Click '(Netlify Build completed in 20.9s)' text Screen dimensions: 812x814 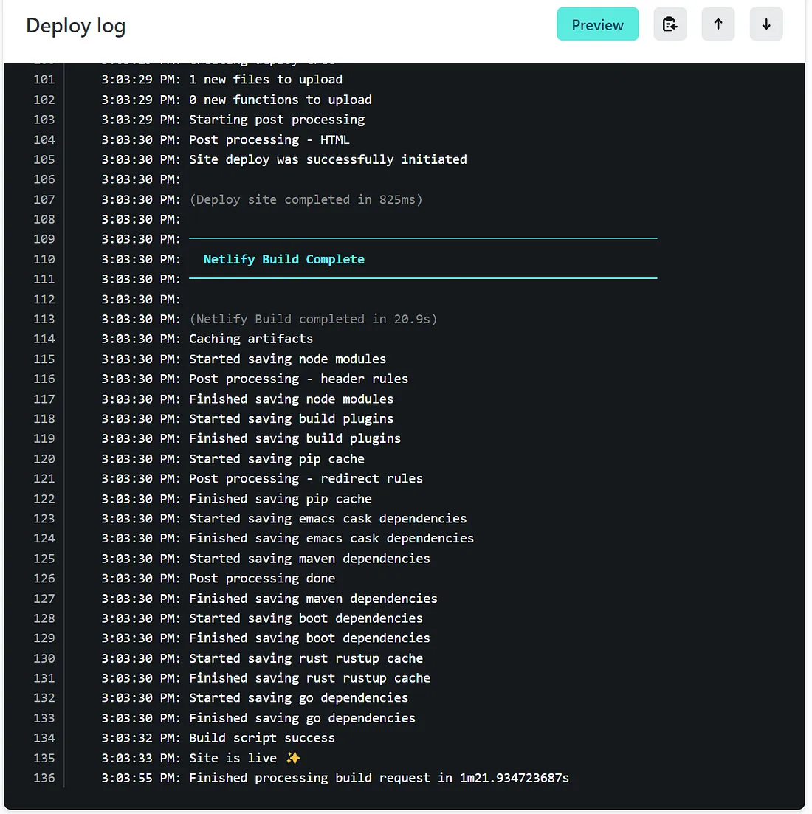click(x=313, y=319)
